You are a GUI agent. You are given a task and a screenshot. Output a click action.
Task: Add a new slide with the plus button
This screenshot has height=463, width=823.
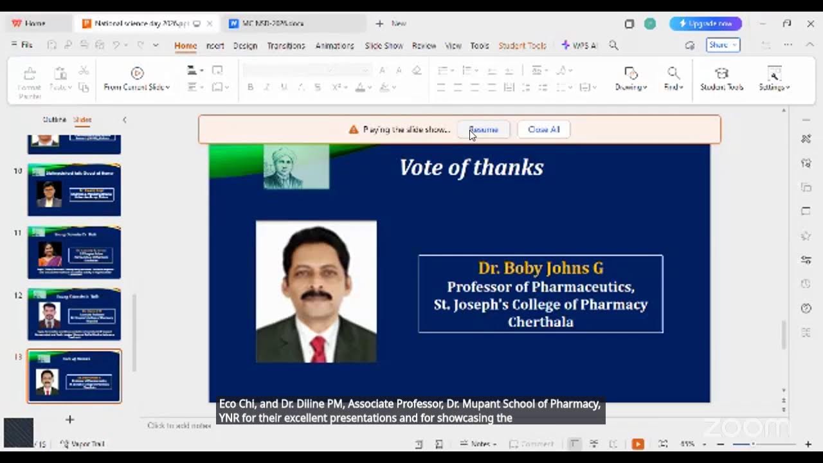[x=70, y=419]
